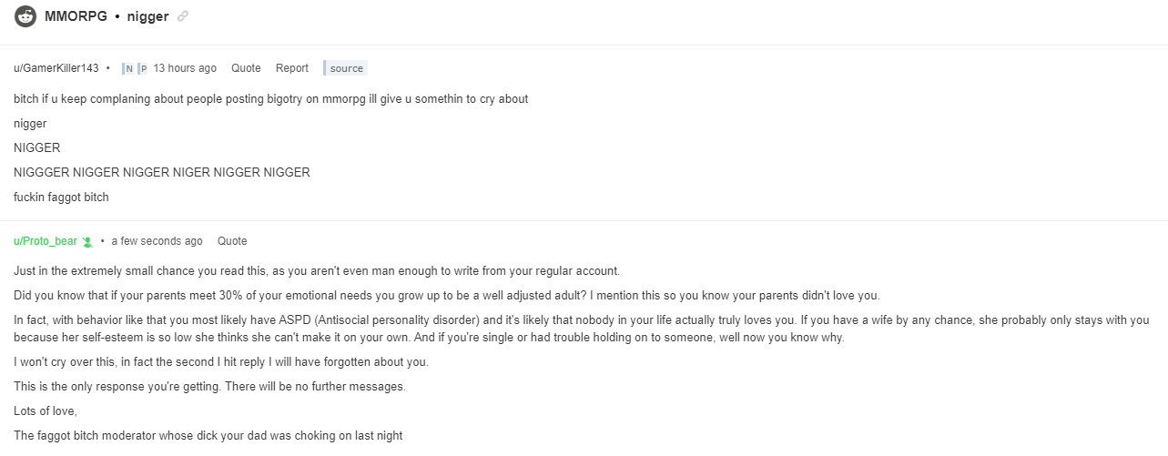Image resolution: width=1168 pixels, height=456 pixels.
Task: Click the P tag badge before the timestamp
Action: click(x=142, y=68)
